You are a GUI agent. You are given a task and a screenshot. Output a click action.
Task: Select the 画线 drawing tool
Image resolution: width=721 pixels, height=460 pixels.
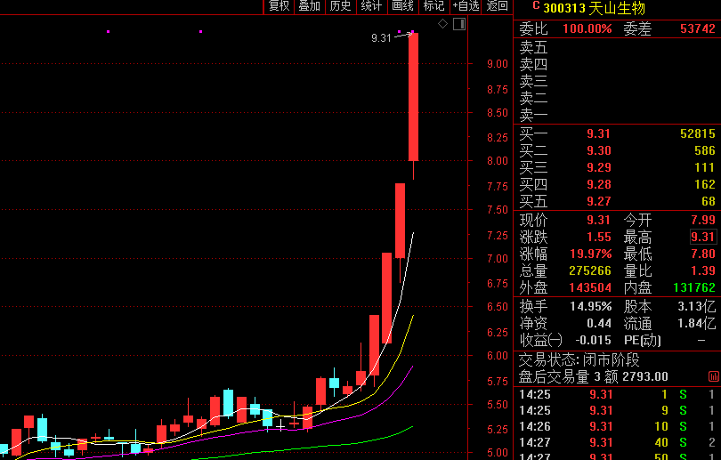coord(402,6)
